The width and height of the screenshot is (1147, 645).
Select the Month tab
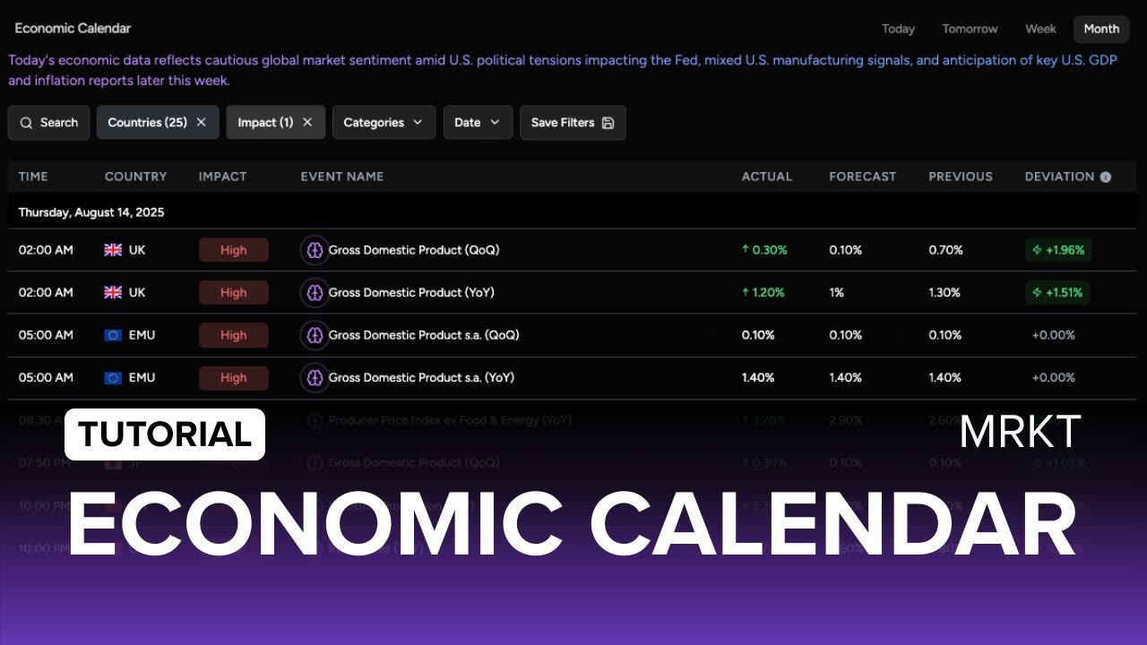[1101, 29]
